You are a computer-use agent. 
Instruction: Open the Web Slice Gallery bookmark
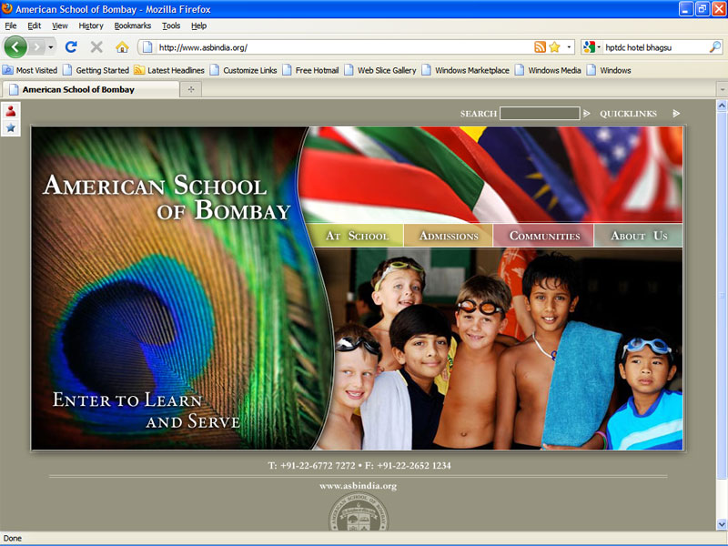point(379,70)
